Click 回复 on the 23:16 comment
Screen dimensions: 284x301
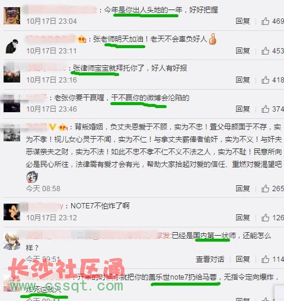point(242,80)
